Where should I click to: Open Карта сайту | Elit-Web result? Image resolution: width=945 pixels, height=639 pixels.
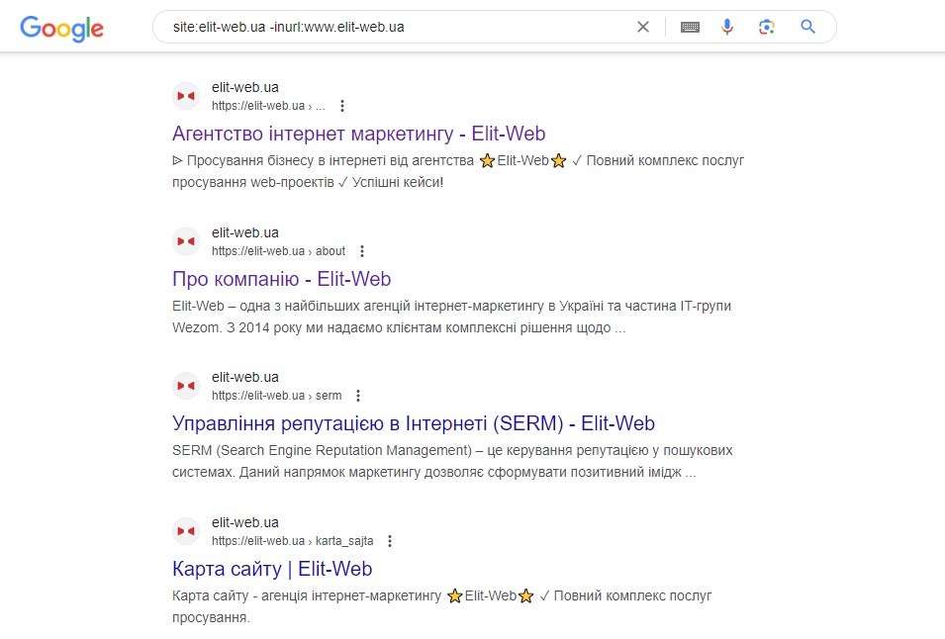point(272,569)
